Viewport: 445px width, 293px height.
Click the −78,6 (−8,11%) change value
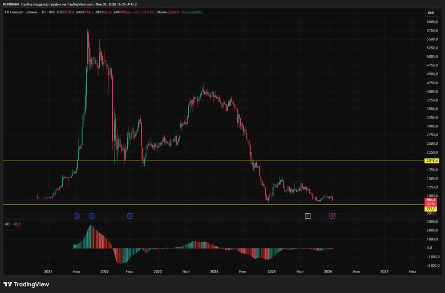[143, 12]
